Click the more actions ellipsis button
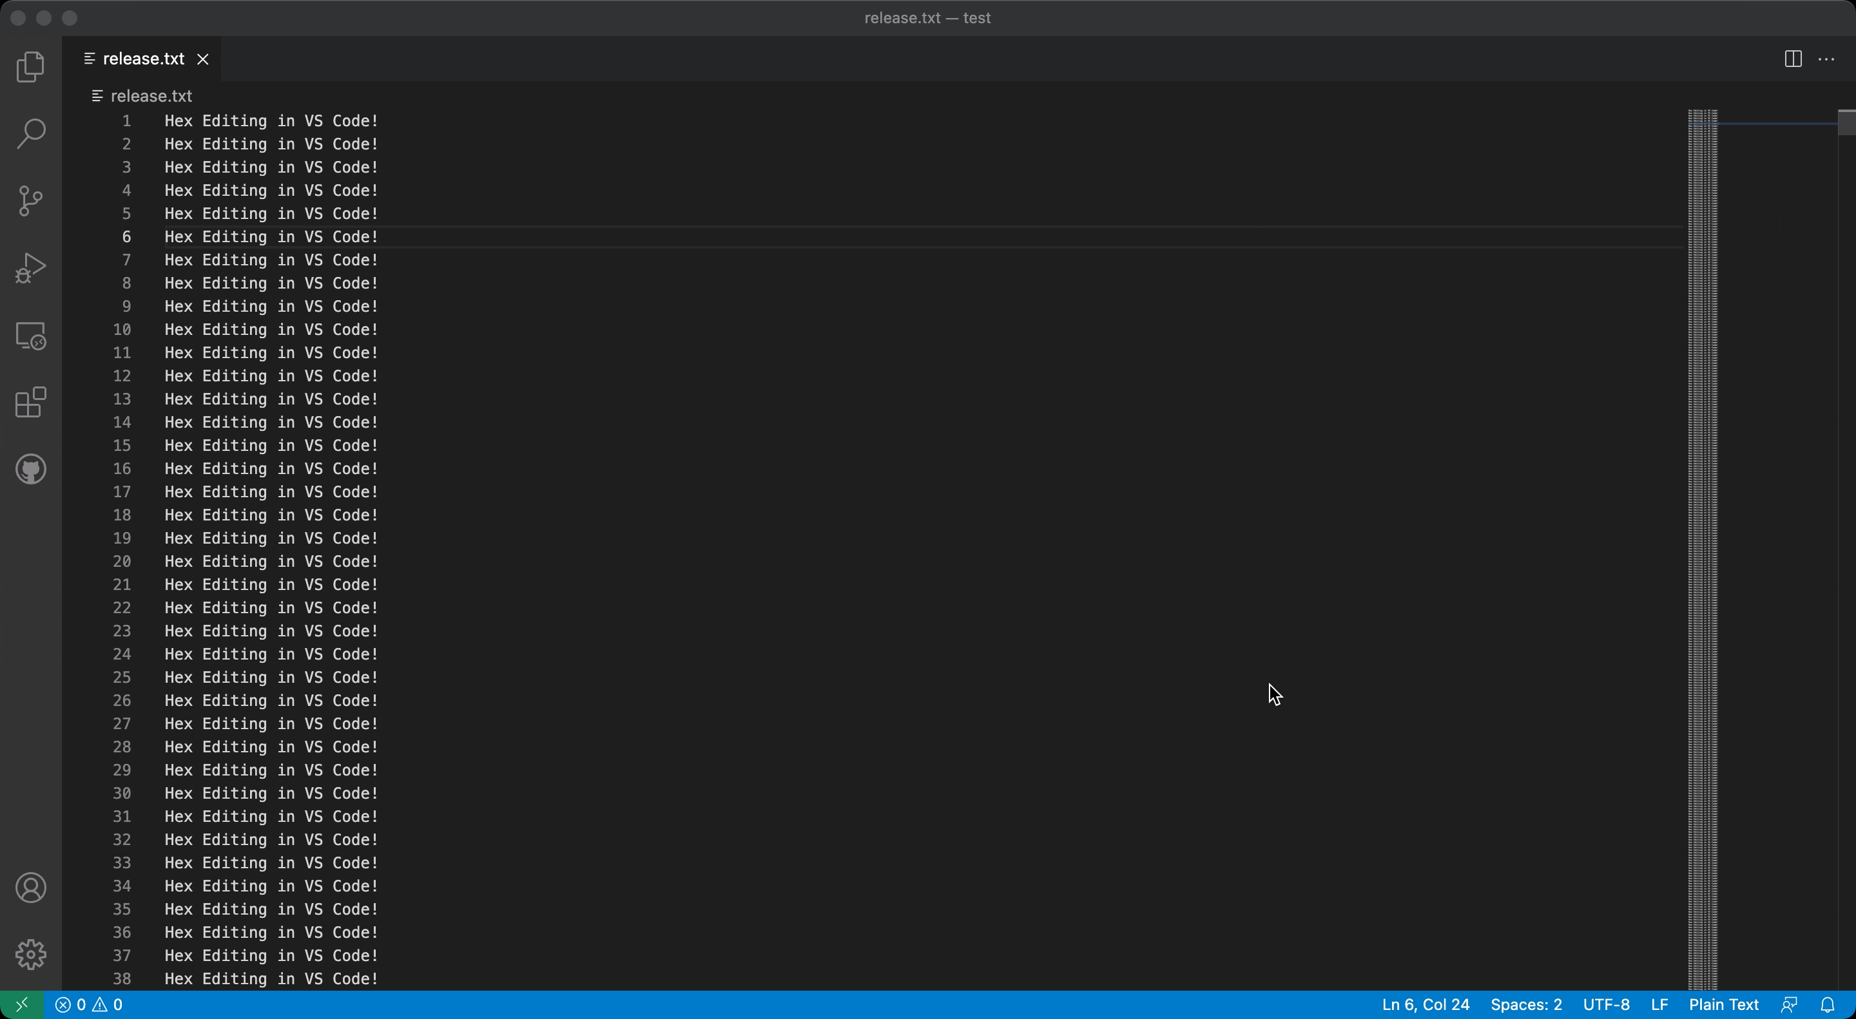 click(1826, 58)
